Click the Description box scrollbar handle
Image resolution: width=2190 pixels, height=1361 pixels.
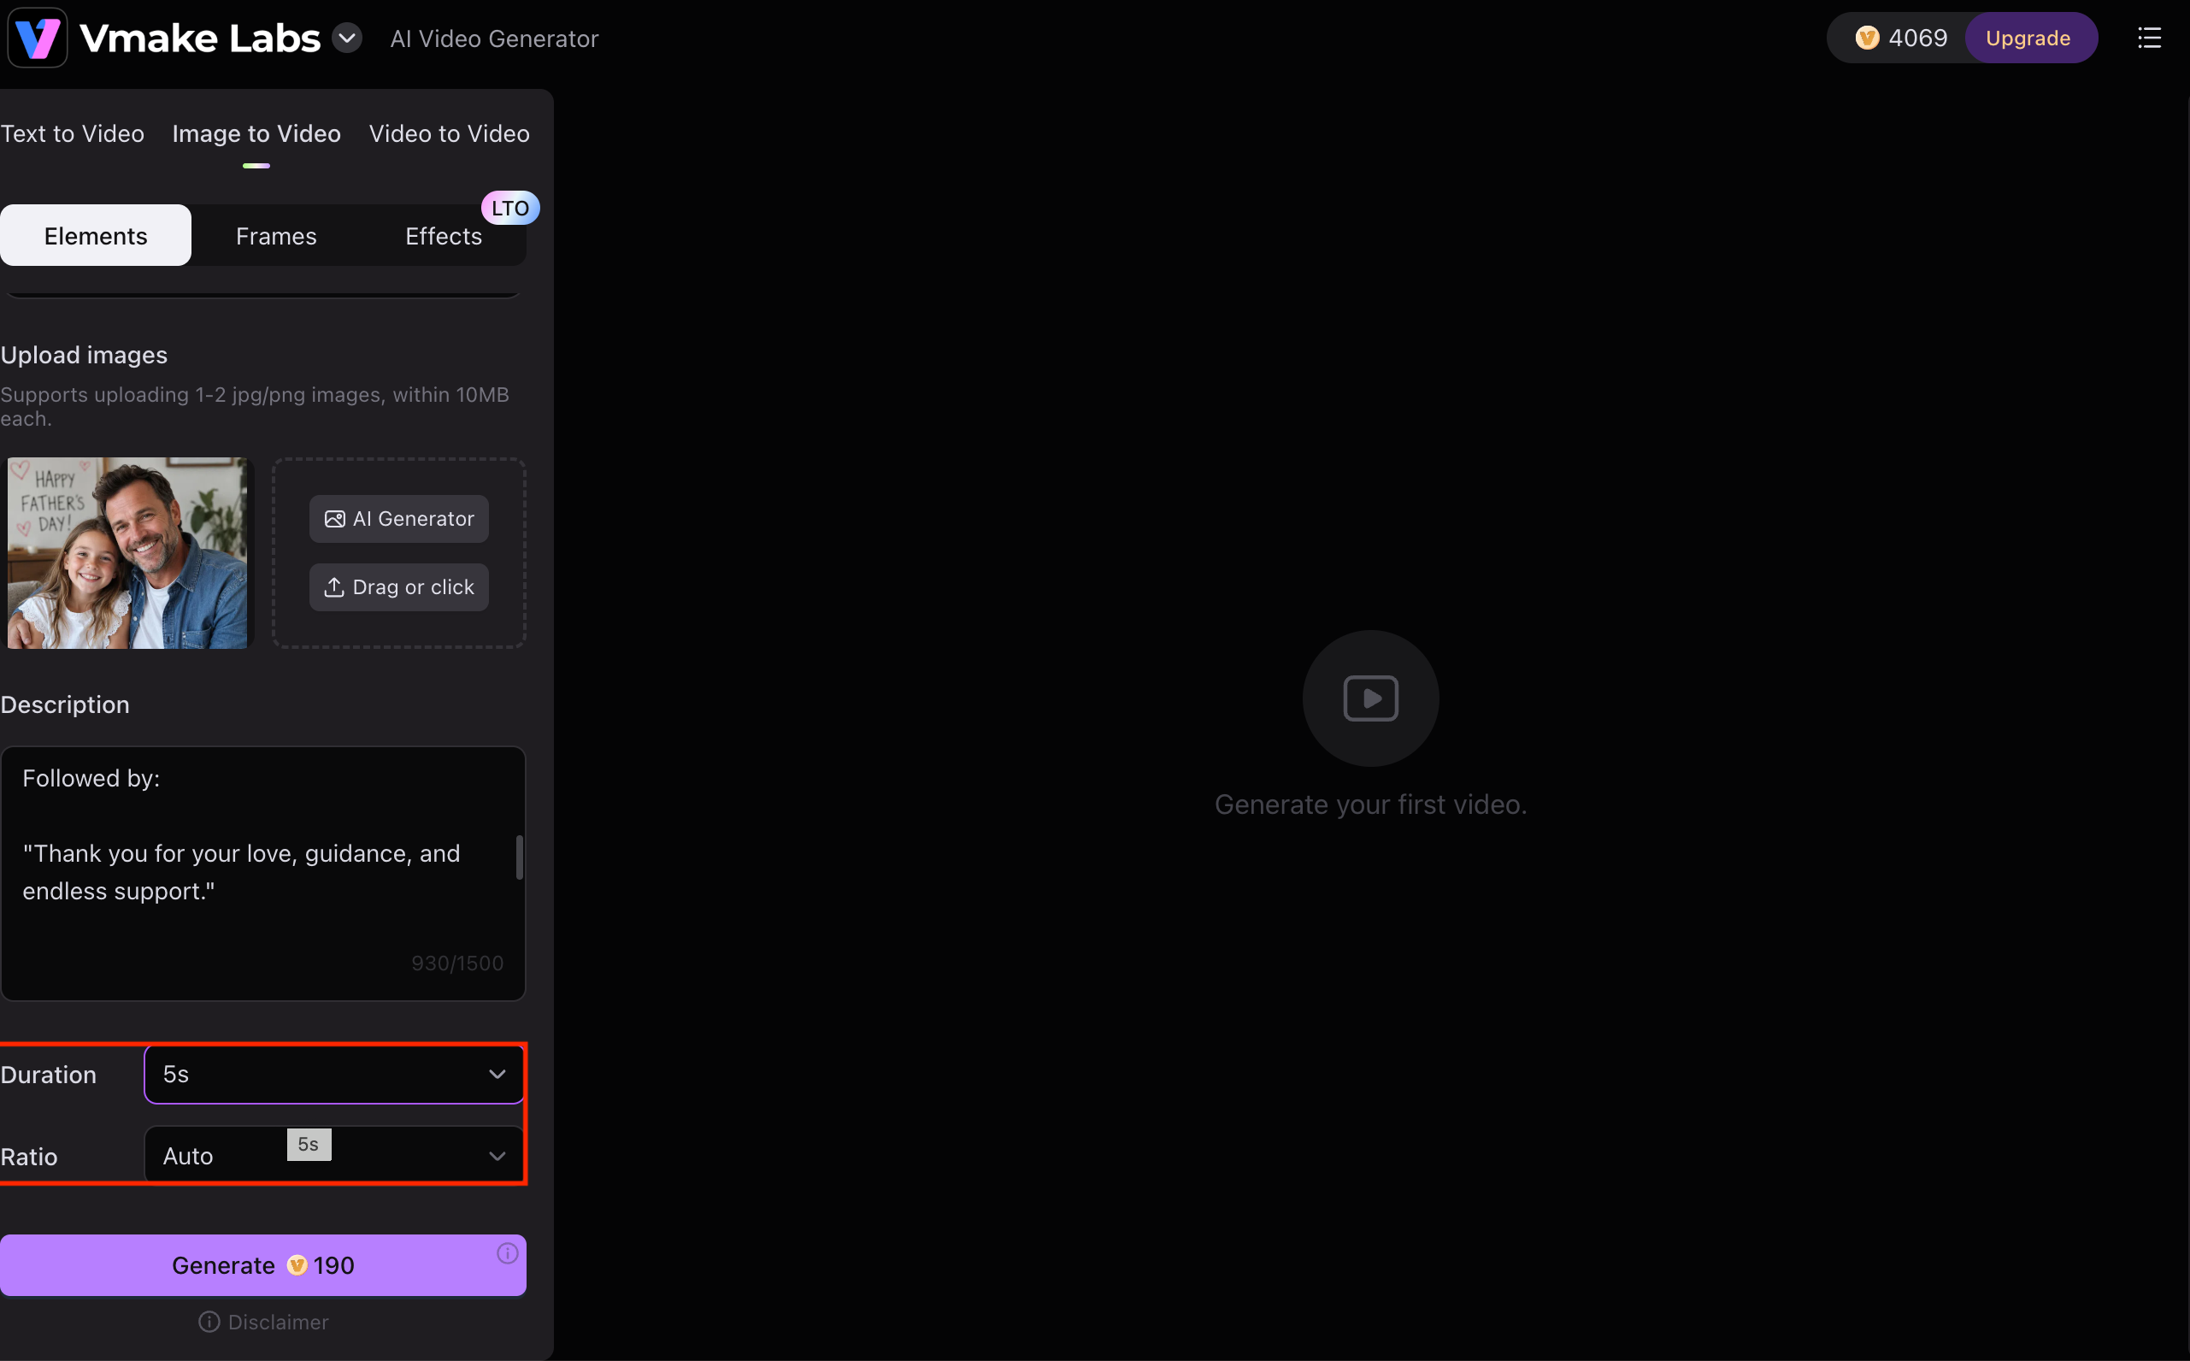(x=519, y=857)
